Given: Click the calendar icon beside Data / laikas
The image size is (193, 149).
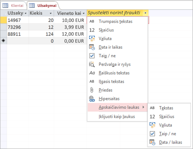Looking at the screenshot, I should pyautogui.click(x=153, y=142).
